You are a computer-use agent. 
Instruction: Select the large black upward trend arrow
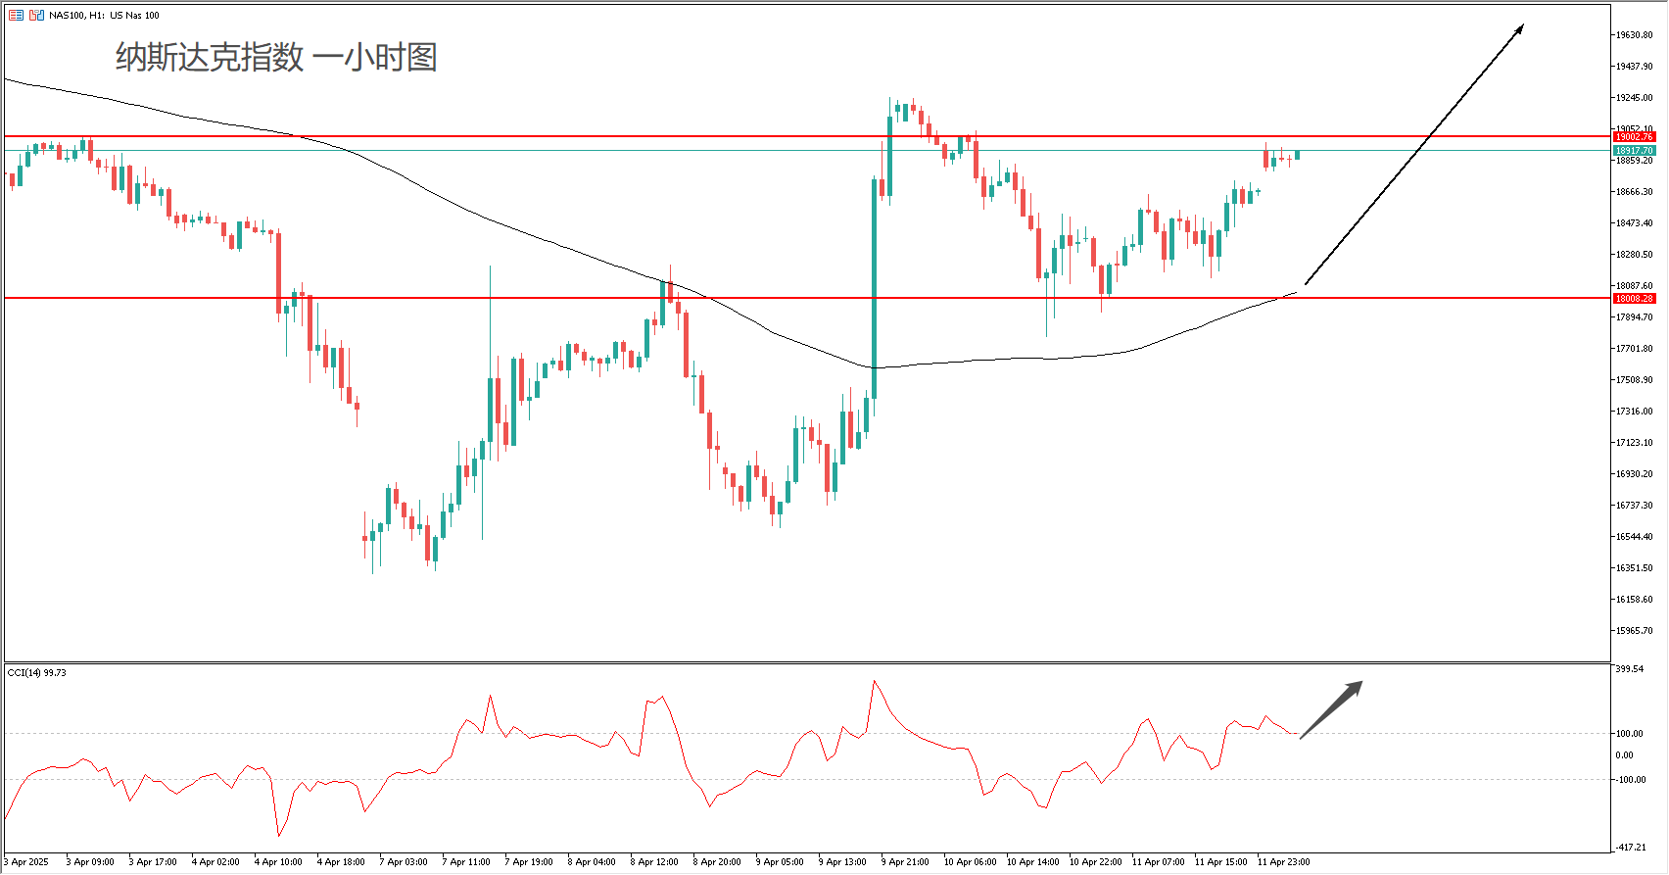(x=1413, y=156)
